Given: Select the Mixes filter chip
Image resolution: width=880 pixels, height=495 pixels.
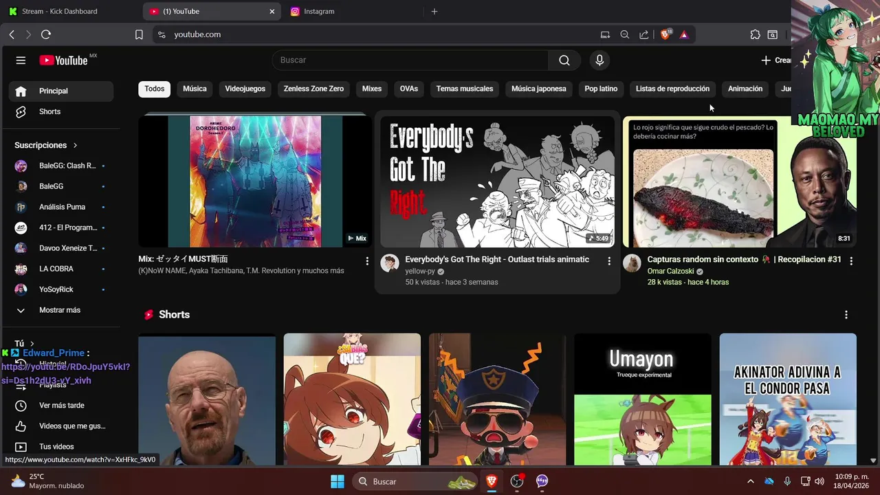Looking at the screenshot, I should 372,89.
